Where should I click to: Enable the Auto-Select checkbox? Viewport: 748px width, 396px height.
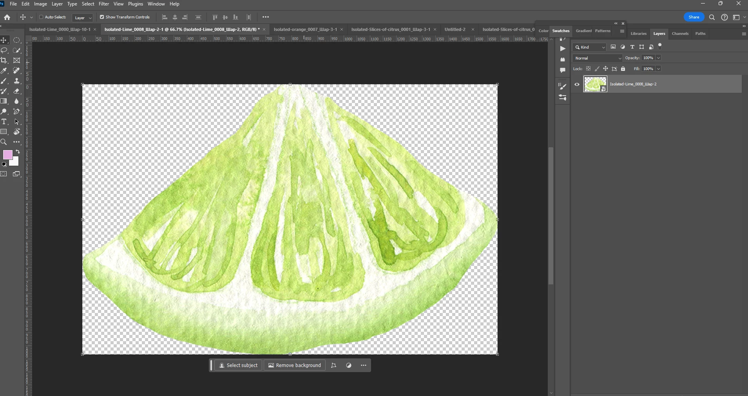(x=41, y=17)
